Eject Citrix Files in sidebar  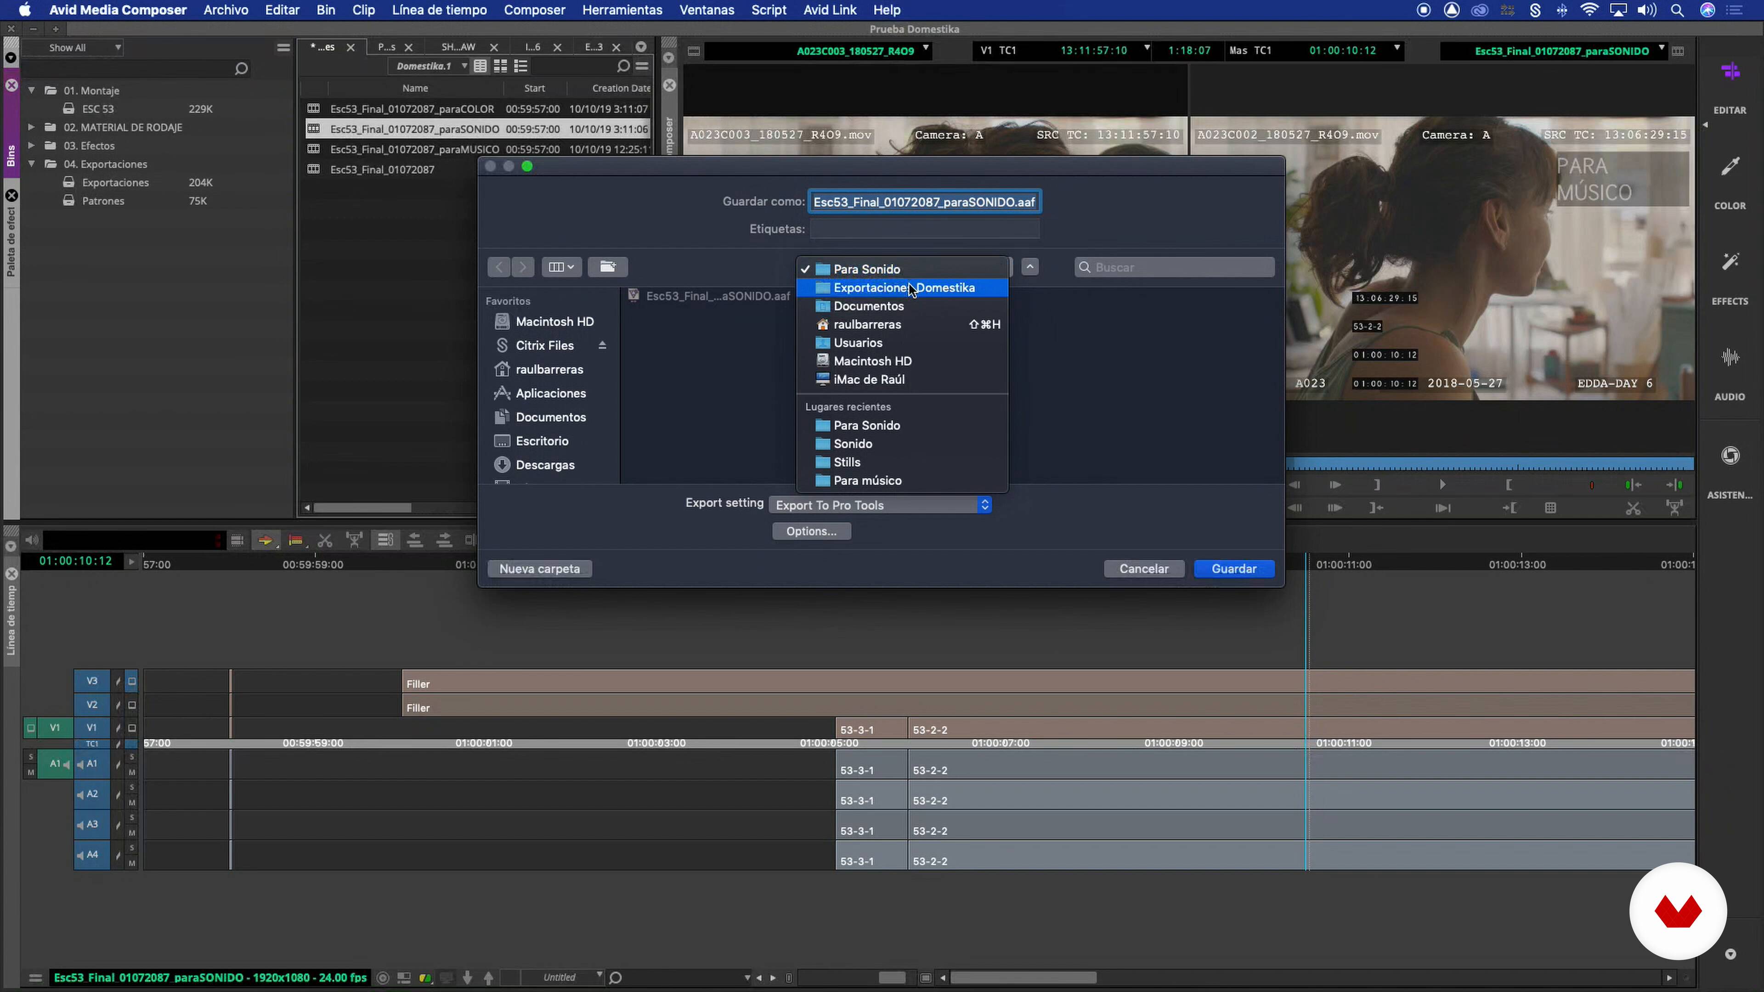[x=603, y=346]
